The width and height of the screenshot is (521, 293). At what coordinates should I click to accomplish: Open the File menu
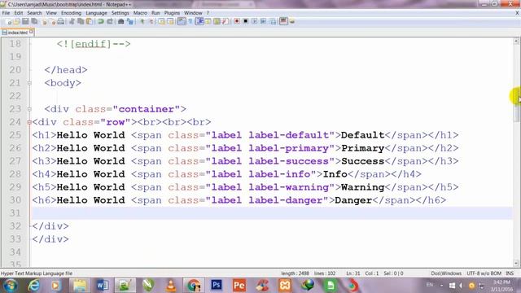(x=6, y=13)
